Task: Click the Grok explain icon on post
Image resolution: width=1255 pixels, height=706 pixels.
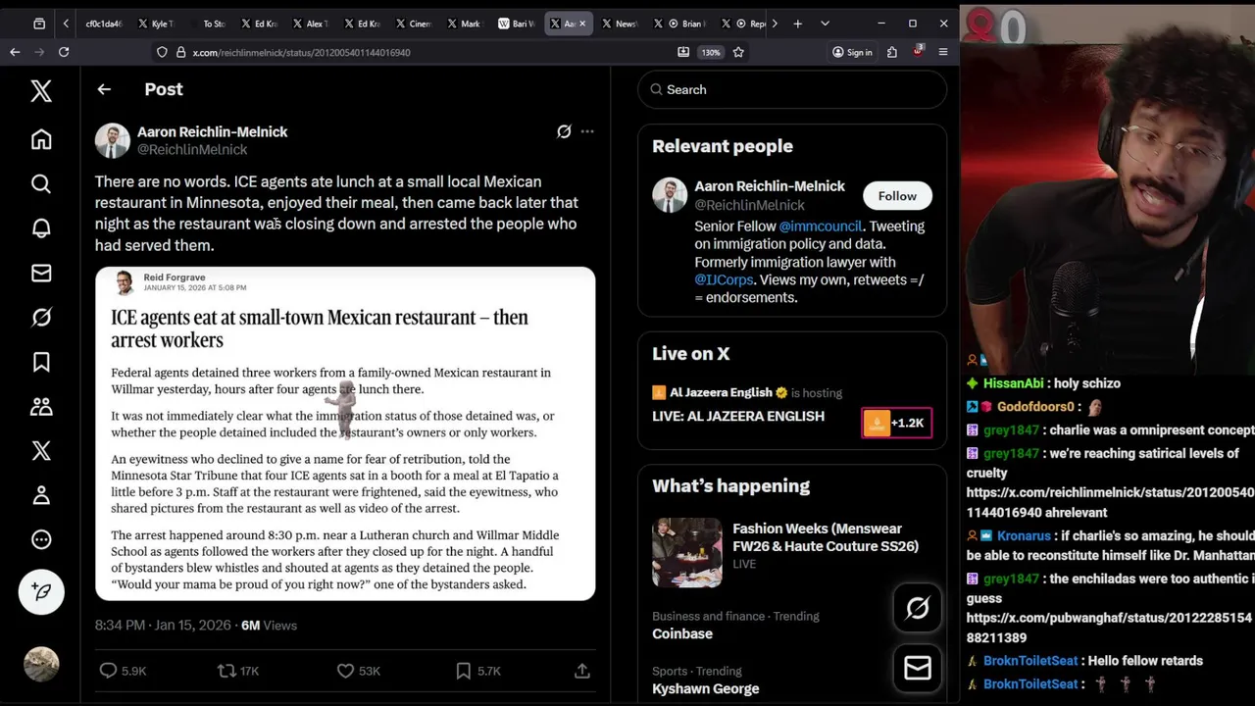Action: click(564, 131)
